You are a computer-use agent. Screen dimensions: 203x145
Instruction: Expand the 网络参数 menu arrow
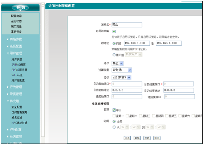(8, 39)
